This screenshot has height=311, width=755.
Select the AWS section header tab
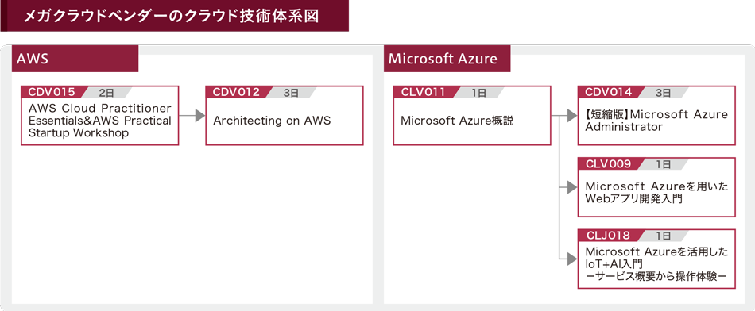coord(75,59)
